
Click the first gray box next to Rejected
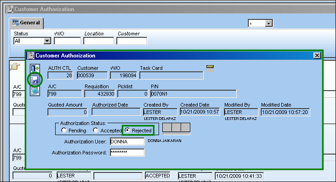(x=167, y=127)
